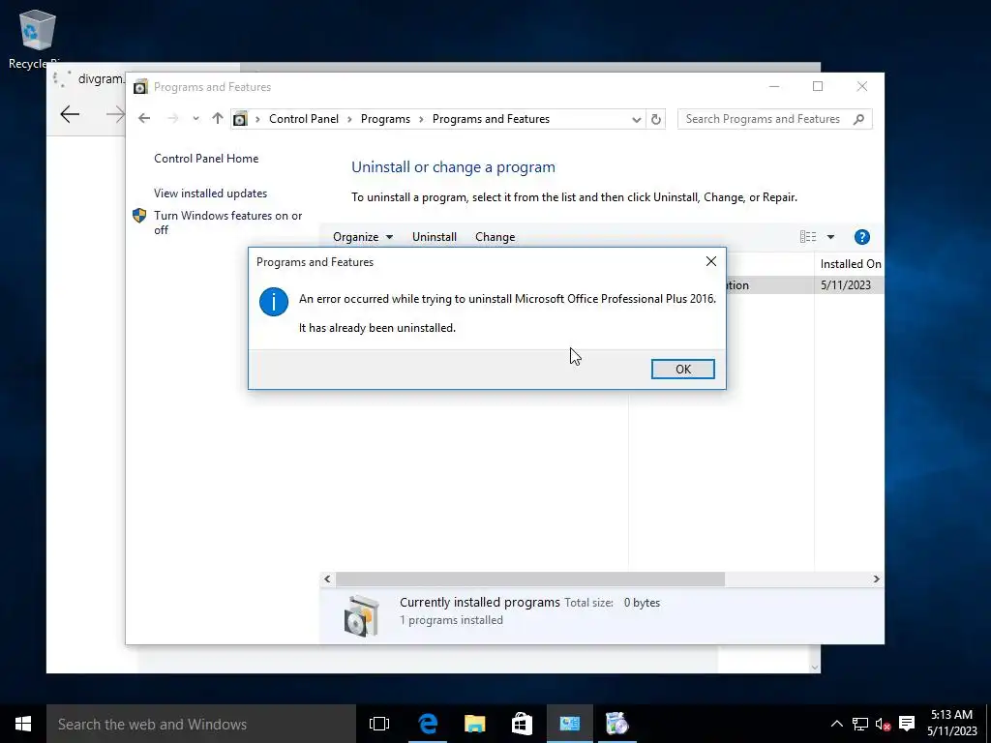The image size is (991, 743).
Task: Click the search magnifier icon
Action: (x=858, y=119)
